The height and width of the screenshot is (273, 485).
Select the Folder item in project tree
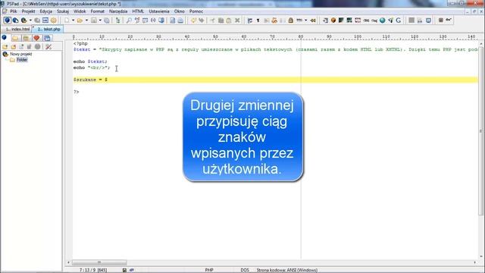(22, 60)
